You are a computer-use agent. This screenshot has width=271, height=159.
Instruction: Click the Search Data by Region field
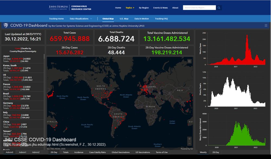click(199, 8)
